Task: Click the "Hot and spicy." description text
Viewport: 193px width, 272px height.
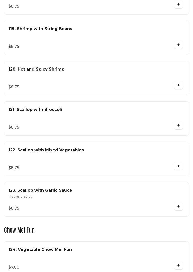Action: tap(21, 196)
